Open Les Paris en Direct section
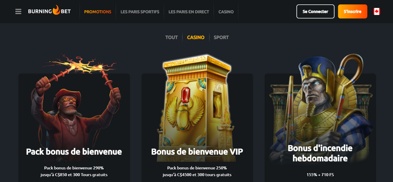Screen dimensions: 393x182 189,11
